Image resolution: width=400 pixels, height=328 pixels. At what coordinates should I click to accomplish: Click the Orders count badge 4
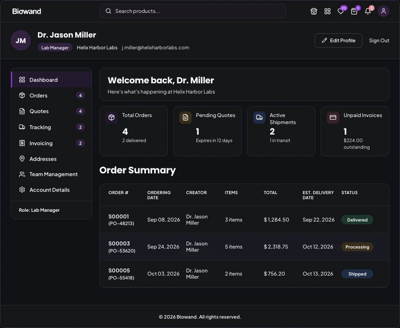click(80, 96)
